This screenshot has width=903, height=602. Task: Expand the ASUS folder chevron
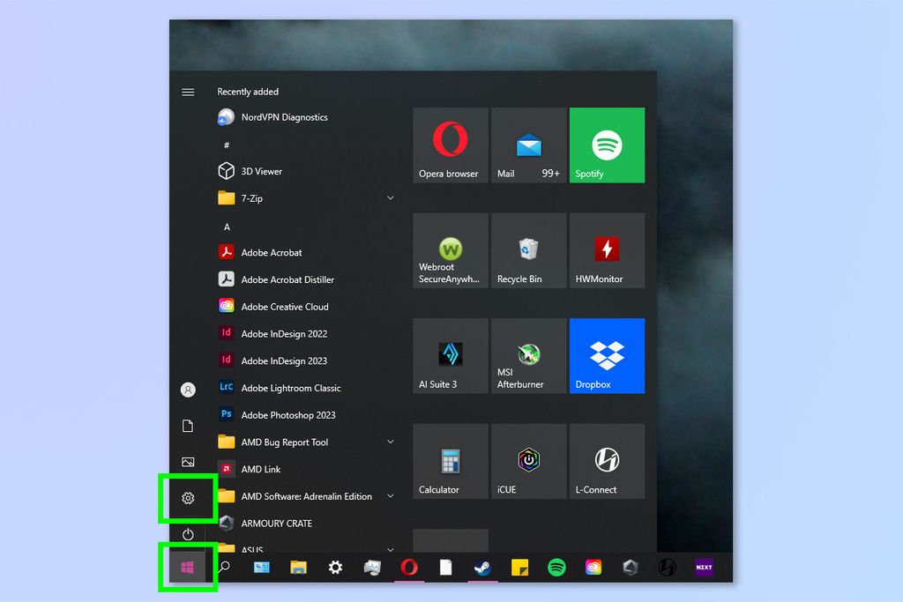pos(390,550)
